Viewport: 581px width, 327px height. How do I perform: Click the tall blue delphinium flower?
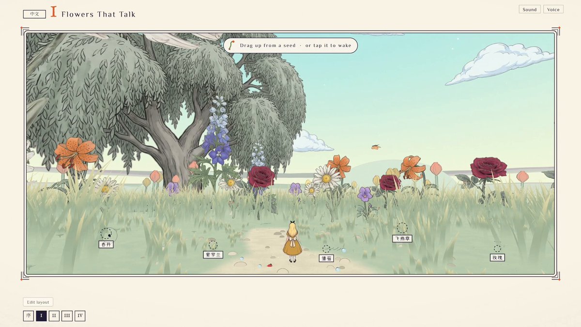(217, 131)
